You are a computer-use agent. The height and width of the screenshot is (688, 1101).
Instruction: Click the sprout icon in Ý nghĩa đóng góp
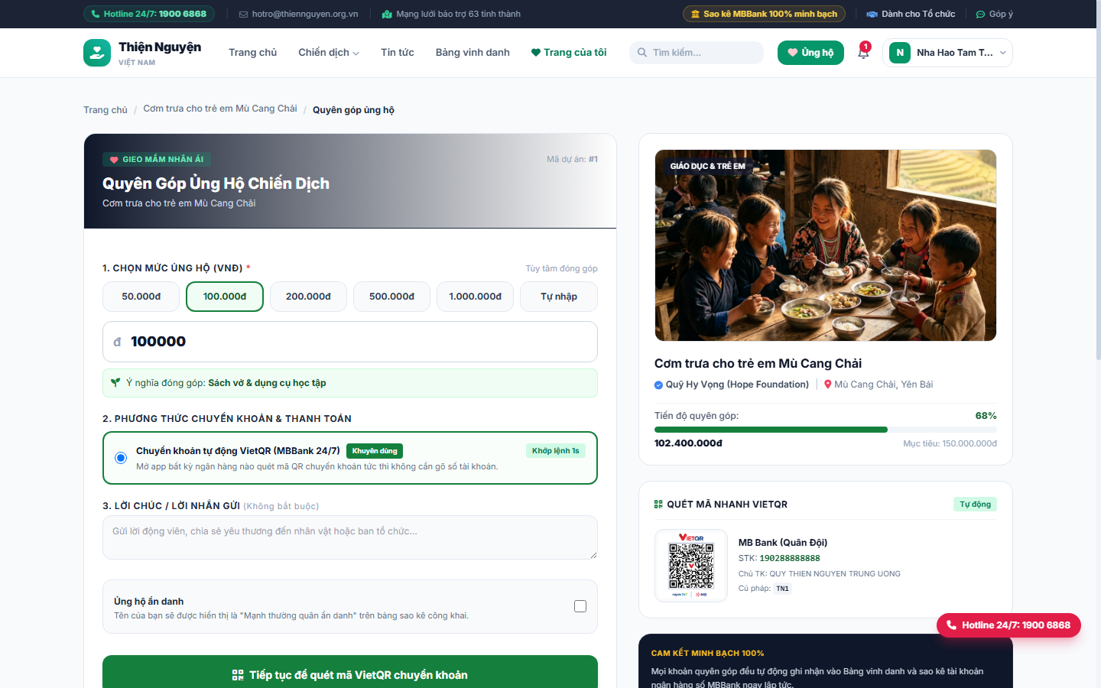[x=115, y=383]
